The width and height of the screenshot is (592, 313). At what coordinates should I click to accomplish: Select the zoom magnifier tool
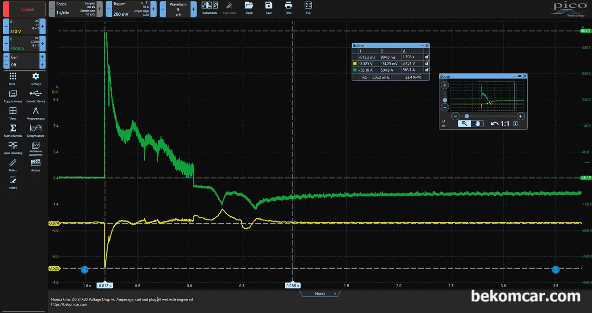tap(464, 123)
